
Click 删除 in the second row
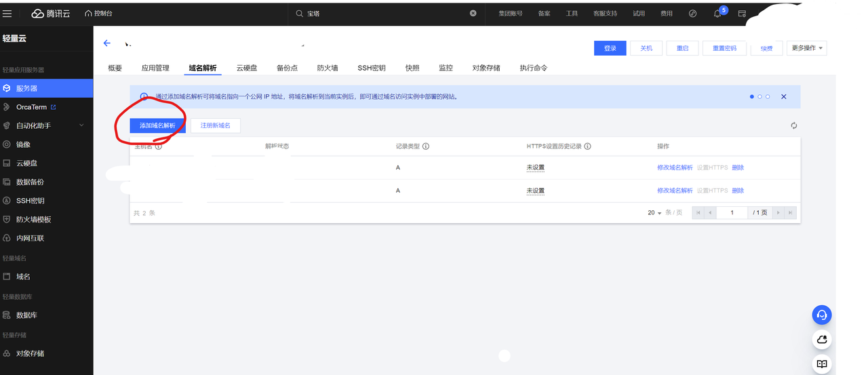738,191
